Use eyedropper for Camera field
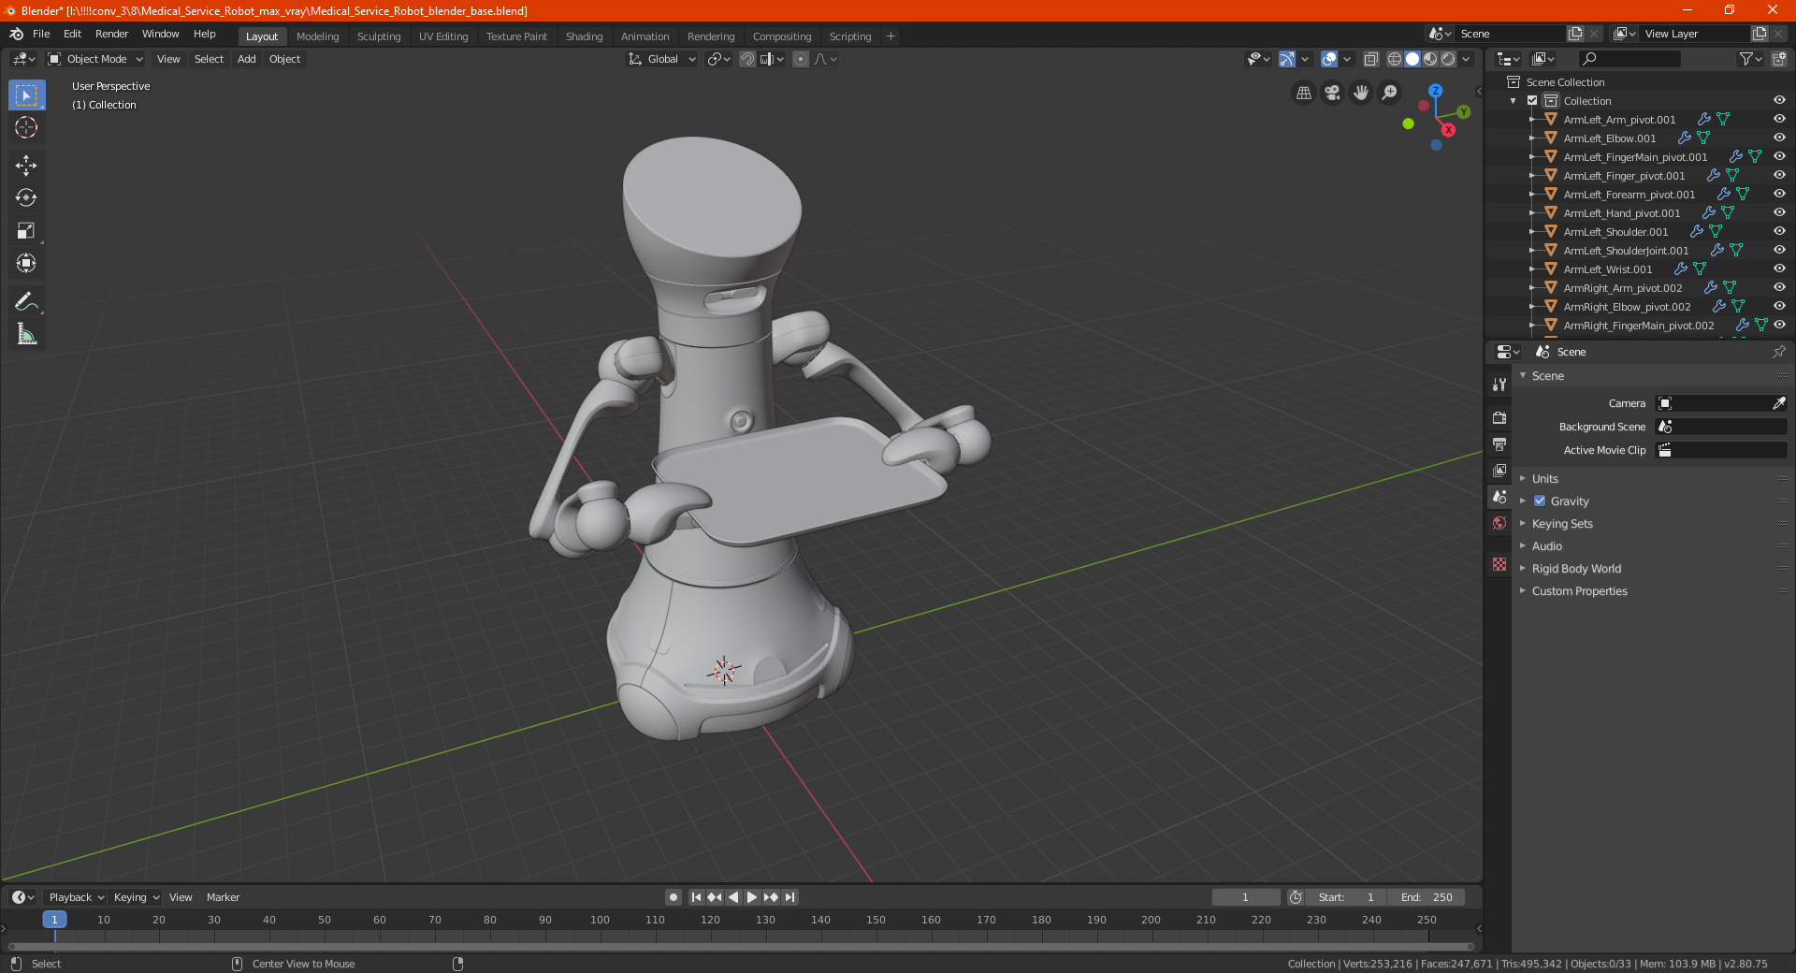Screen dimensions: 1796x973 coord(1778,403)
